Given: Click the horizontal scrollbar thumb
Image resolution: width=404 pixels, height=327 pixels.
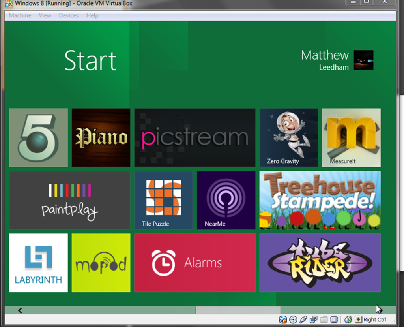Looking at the screenshot, I should (238, 310).
